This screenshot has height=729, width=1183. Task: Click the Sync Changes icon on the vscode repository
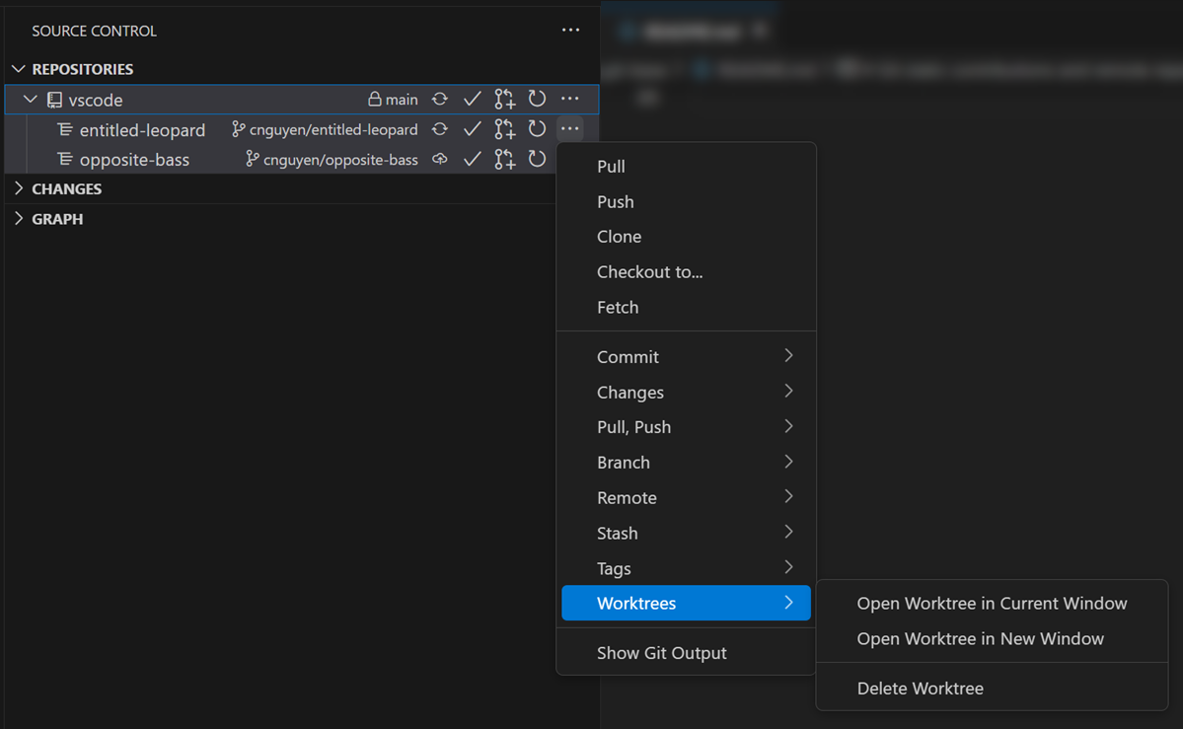coord(439,99)
